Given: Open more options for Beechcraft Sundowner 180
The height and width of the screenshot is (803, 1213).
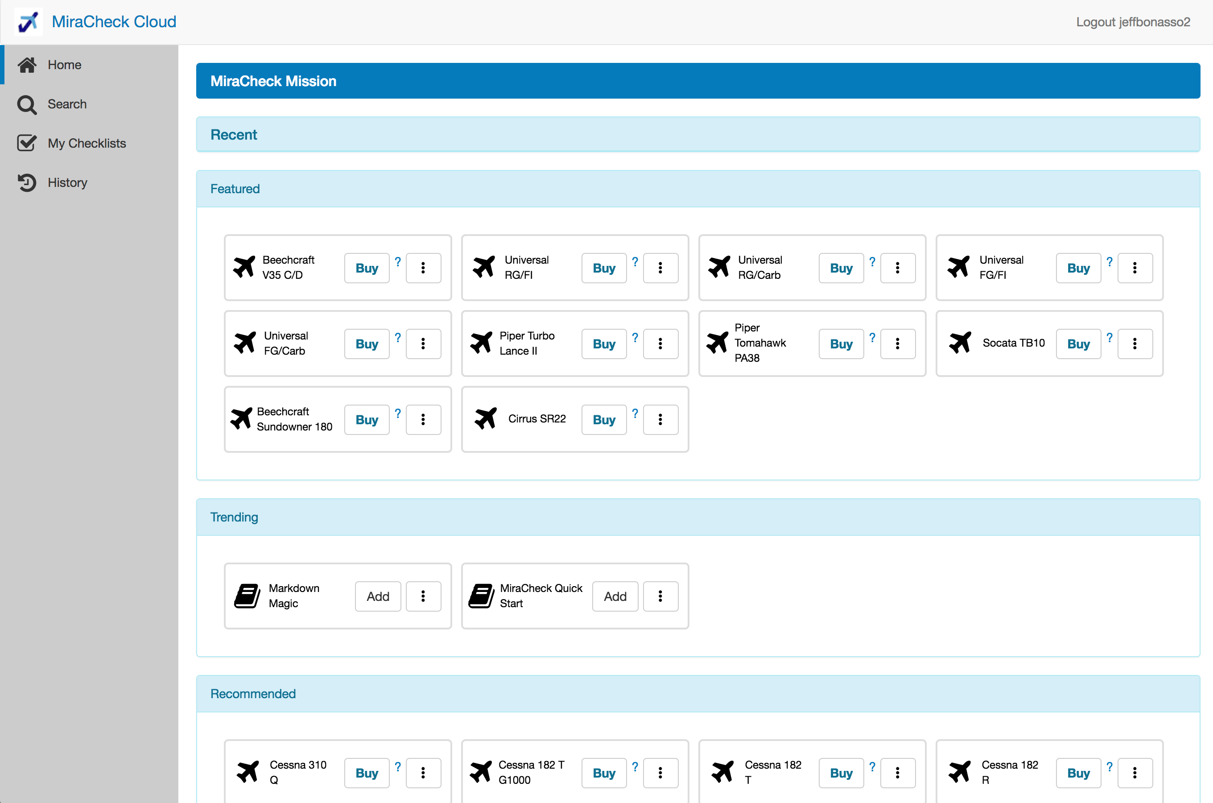Looking at the screenshot, I should (x=423, y=419).
